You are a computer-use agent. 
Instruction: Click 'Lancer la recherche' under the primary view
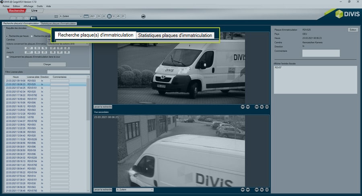pos(103,107)
